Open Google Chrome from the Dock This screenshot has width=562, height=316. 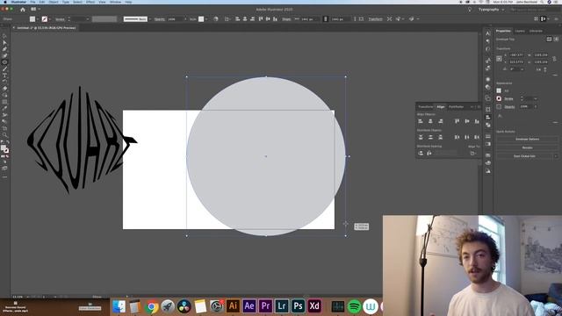coord(152,306)
